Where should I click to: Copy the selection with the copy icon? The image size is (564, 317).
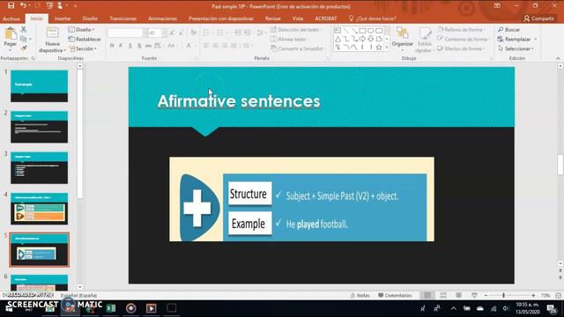point(24,39)
